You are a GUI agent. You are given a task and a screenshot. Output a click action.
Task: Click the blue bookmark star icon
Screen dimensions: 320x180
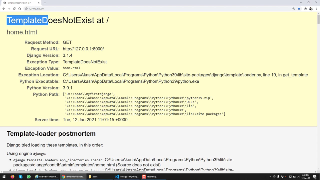(x=299, y=9)
